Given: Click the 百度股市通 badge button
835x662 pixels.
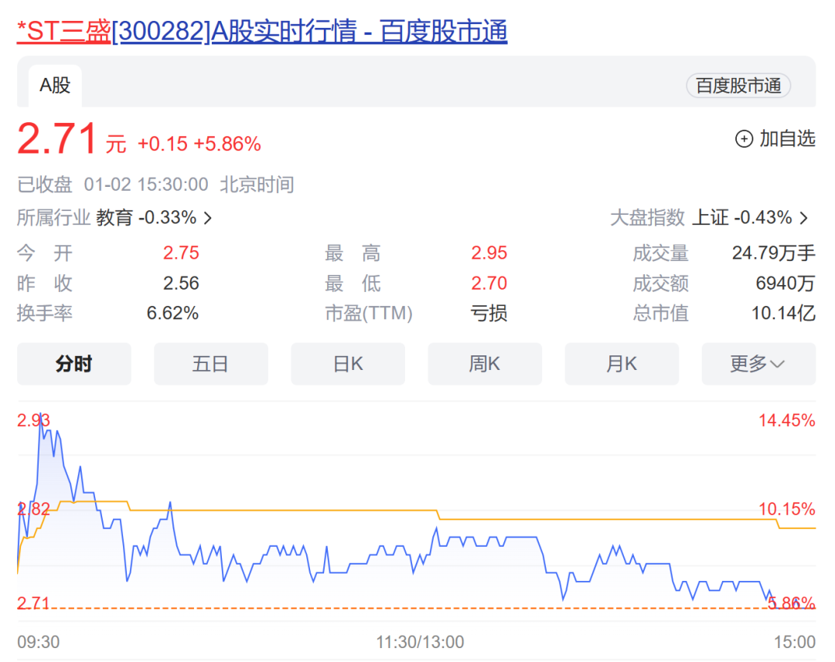Looking at the screenshot, I should coord(738,86).
